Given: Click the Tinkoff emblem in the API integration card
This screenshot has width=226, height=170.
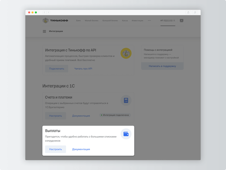Looking at the screenshot, I should (x=126, y=53).
